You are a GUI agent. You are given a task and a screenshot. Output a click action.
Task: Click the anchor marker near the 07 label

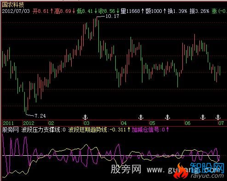(218, 117)
